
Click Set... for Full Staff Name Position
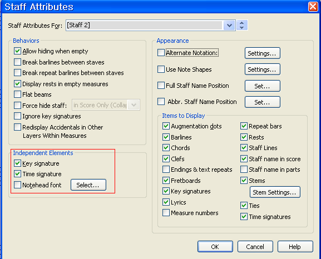click(263, 86)
